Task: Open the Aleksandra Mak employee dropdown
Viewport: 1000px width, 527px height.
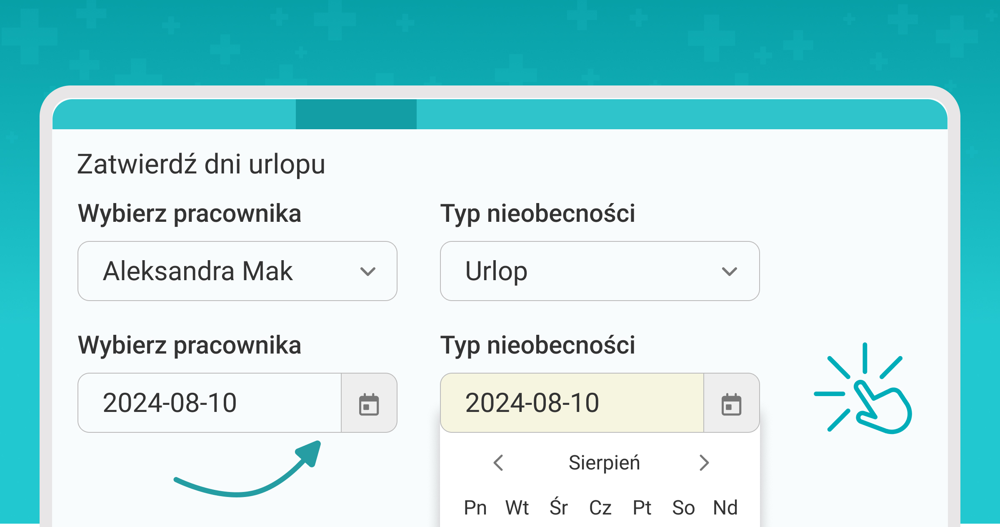Action: click(x=237, y=271)
